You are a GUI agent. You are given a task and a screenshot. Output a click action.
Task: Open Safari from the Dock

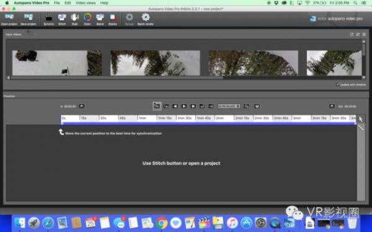click(x=48, y=223)
